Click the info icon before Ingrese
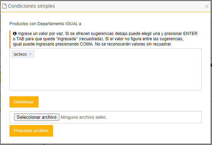The image size is (212, 145). pyautogui.click(x=15, y=34)
